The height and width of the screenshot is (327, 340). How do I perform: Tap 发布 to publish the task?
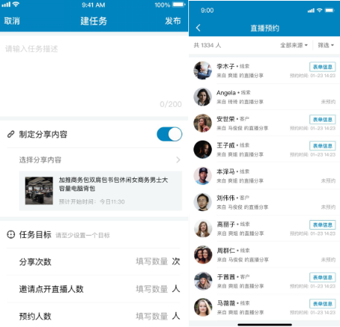pos(173,21)
